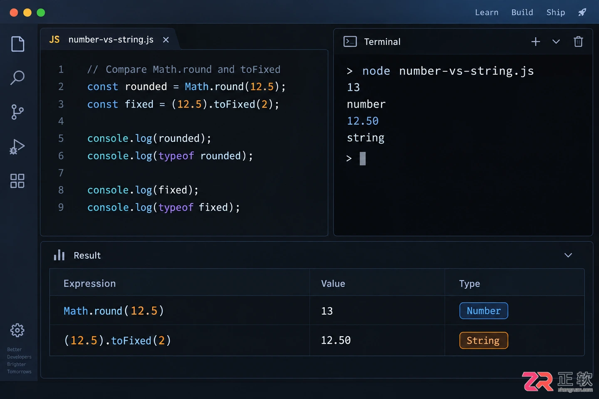Open the terminal dropdown chevron

(x=556, y=42)
